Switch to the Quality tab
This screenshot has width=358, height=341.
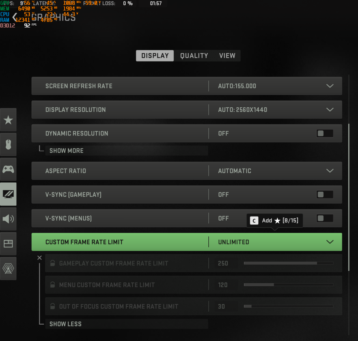pos(194,56)
